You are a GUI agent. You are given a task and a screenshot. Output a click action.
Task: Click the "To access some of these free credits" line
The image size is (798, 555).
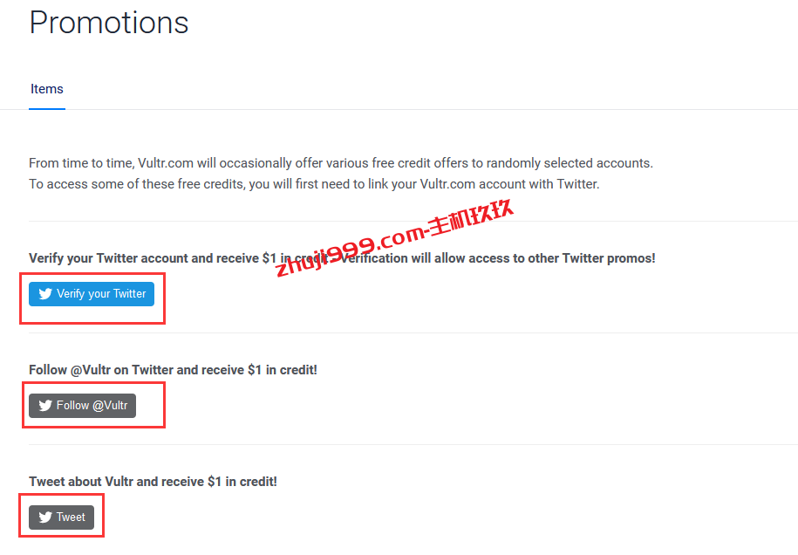coord(314,184)
